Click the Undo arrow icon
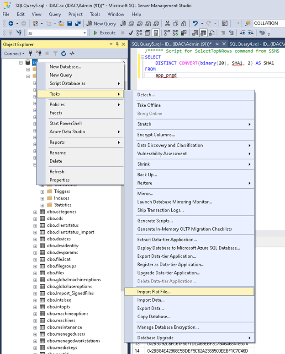The height and width of the screenshot is (354, 285). 195,23
